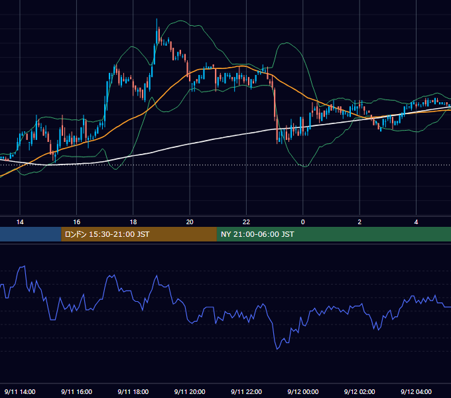Click the 9/11 20:00 time label

pyautogui.click(x=190, y=391)
